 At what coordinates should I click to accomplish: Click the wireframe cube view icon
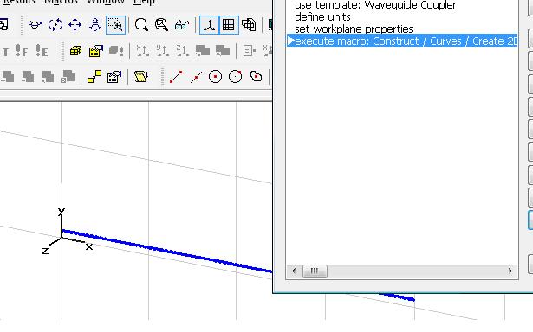click(x=249, y=25)
